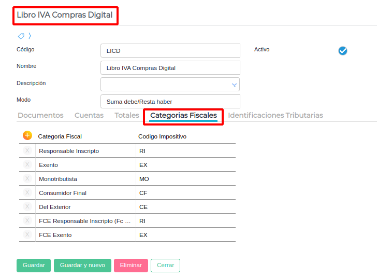
Task: Toggle the Activo checkbox
Action: tap(342, 50)
